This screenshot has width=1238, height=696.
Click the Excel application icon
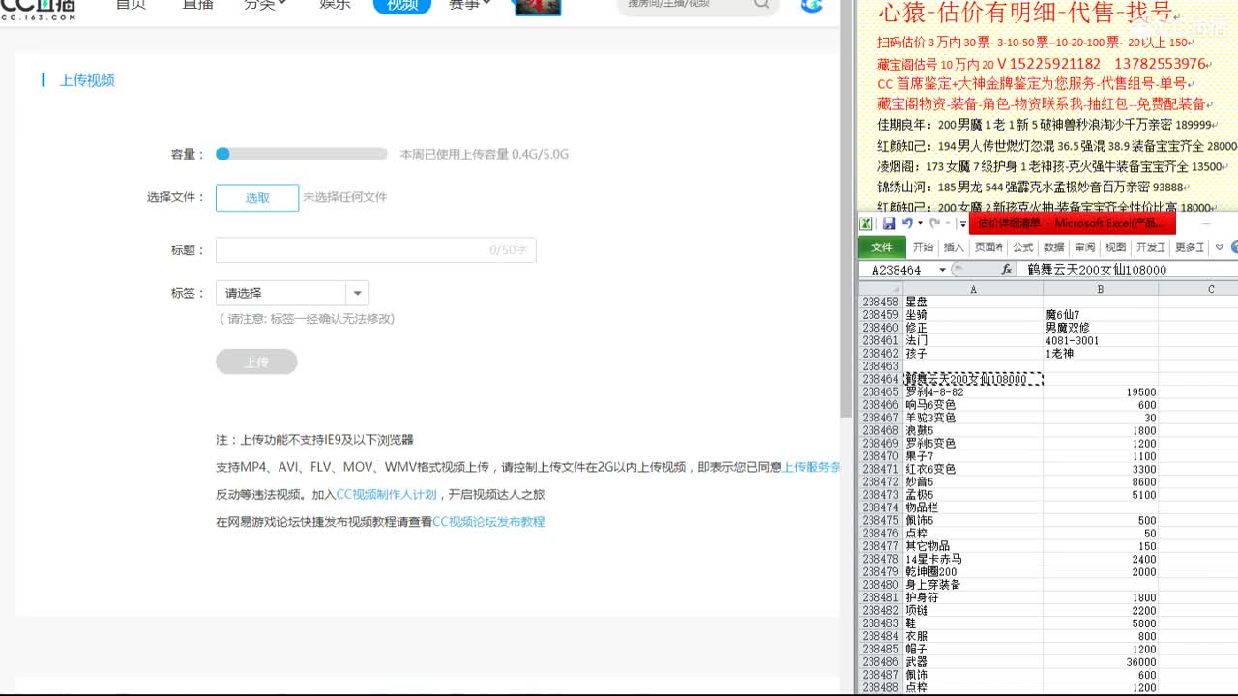click(x=868, y=223)
